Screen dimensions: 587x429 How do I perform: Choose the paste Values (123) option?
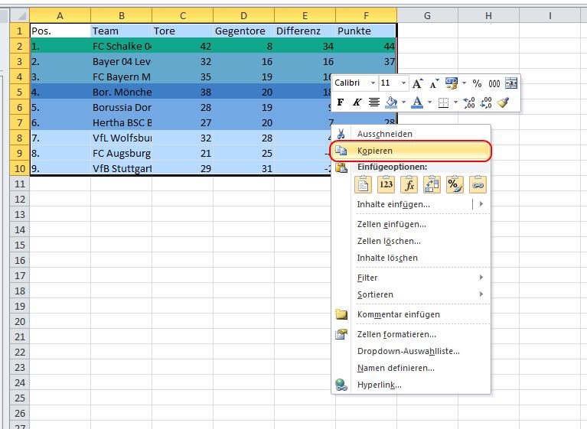pyautogui.click(x=386, y=184)
